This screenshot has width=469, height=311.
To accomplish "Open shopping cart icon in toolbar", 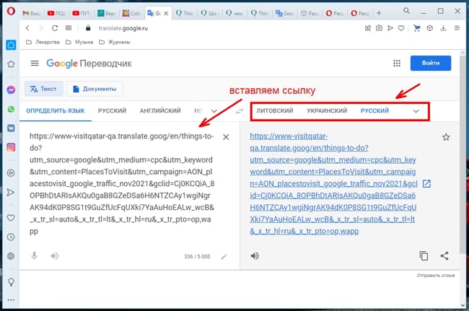I will point(416,28).
